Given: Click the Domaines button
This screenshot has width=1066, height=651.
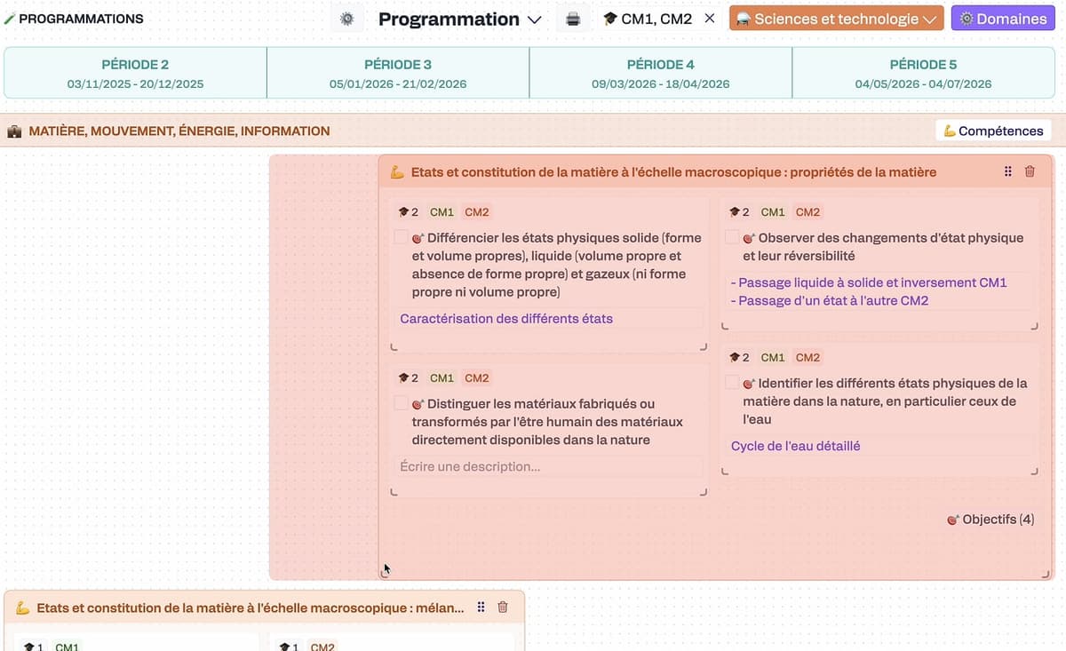Looking at the screenshot, I should [x=1003, y=19].
